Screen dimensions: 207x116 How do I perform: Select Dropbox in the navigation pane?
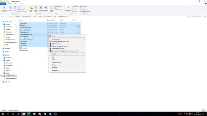click(x=7, y=48)
